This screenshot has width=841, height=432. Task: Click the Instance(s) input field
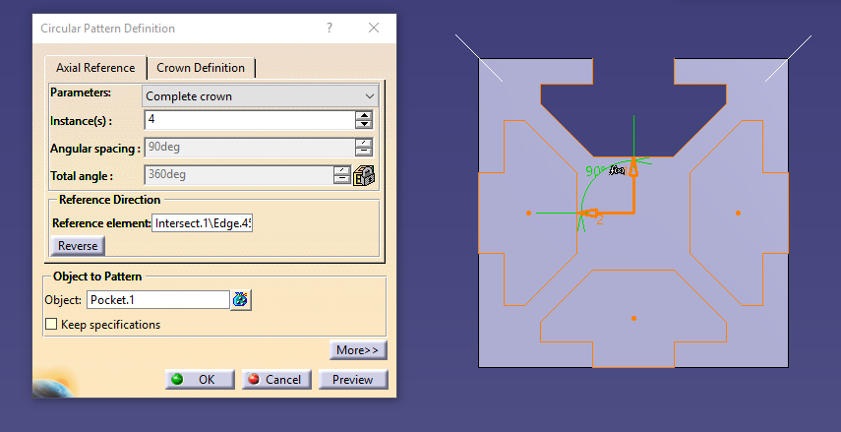click(250, 120)
